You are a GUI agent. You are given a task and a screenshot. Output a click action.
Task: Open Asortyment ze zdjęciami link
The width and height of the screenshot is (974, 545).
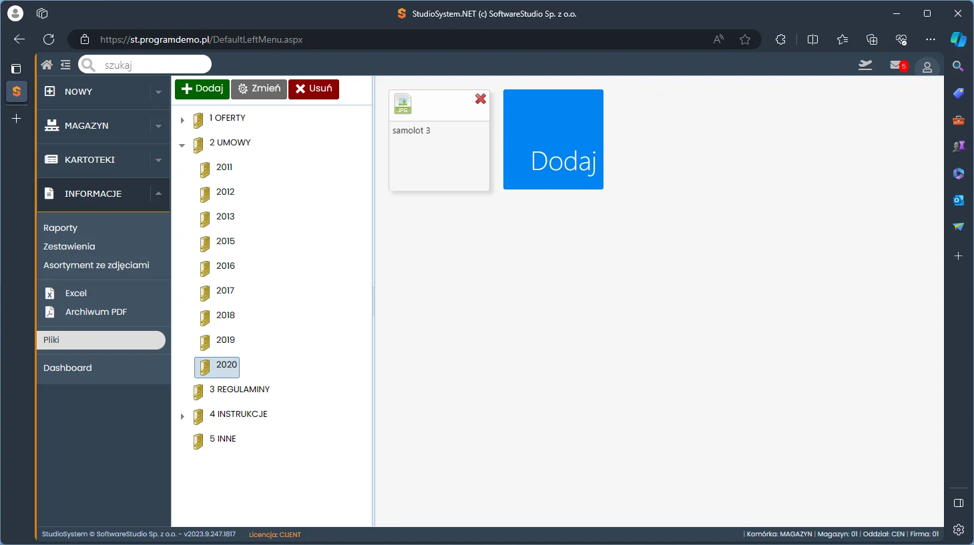pos(96,265)
